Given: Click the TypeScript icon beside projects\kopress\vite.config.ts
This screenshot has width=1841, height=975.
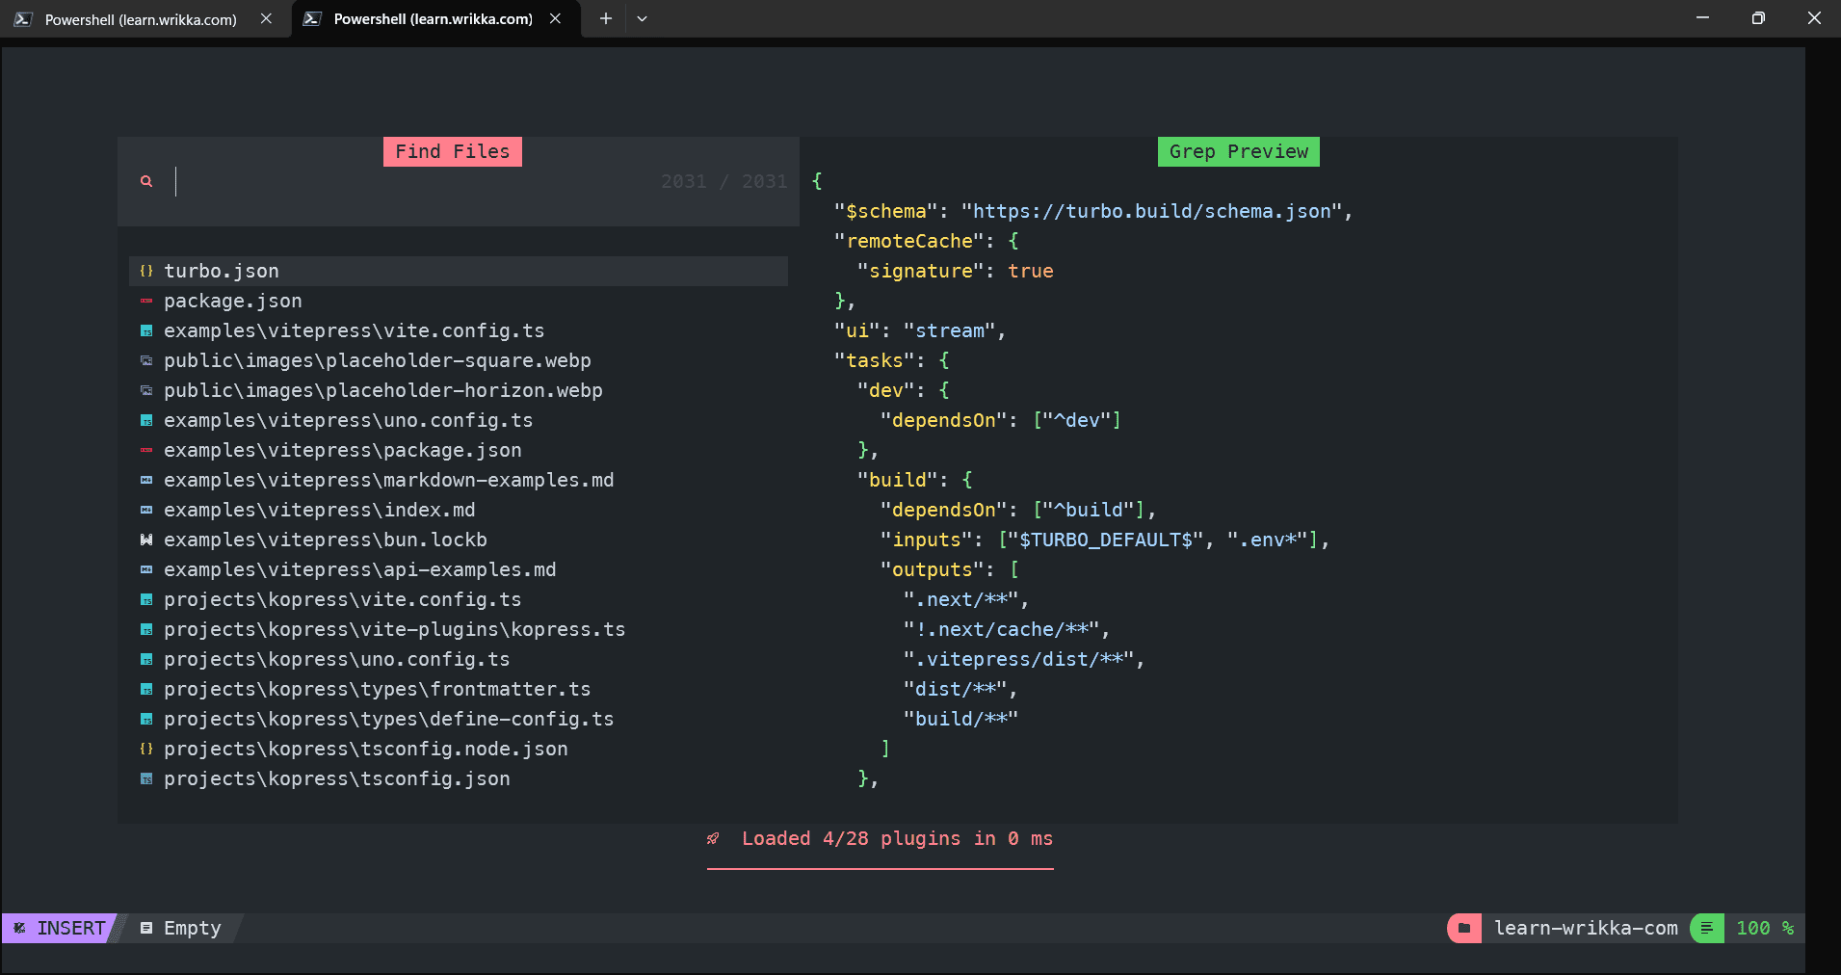Looking at the screenshot, I should click(x=146, y=599).
